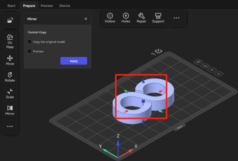Select the On Plate tool
Image resolution: width=238 pixels, height=161 pixels.
[10, 41]
